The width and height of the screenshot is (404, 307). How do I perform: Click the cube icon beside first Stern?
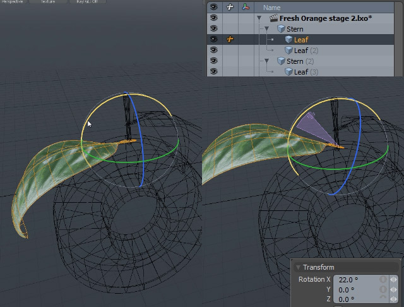point(281,29)
